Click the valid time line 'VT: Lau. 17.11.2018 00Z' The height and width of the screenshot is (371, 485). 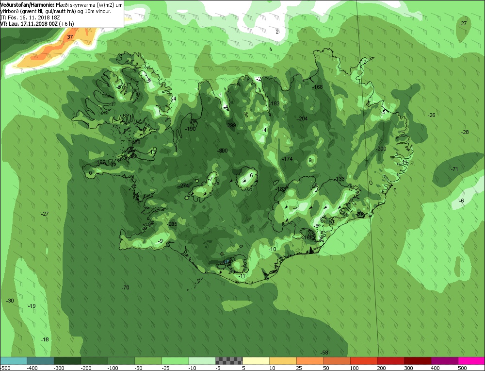29,24
